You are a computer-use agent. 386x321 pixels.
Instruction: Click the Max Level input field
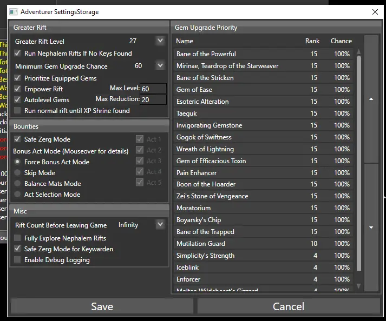point(153,89)
